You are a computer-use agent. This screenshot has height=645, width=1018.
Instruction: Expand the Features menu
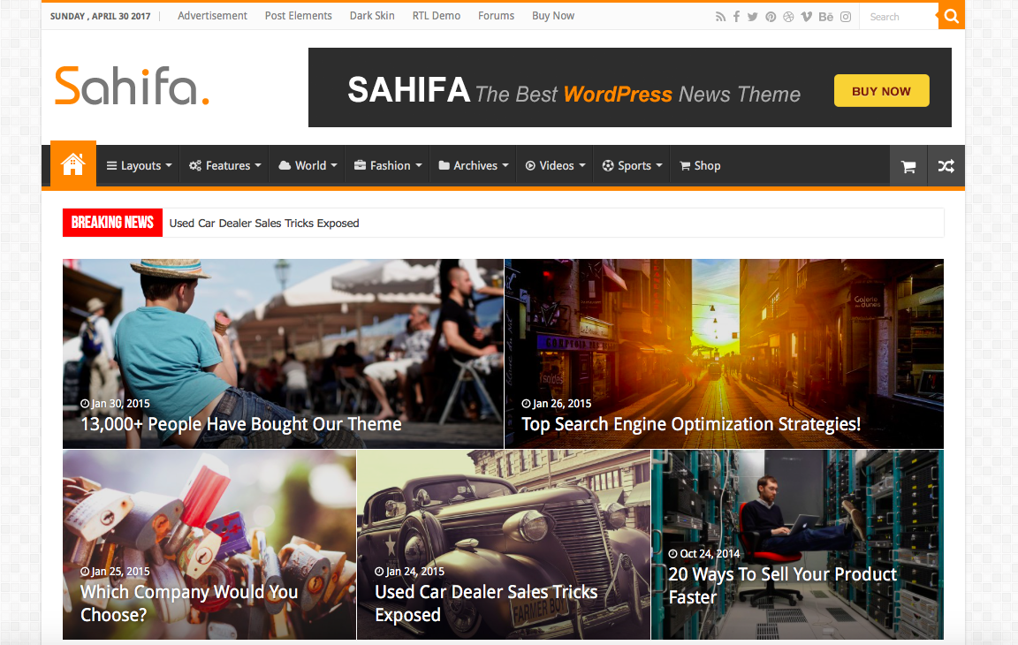pyautogui.click(x=224, y=166)
